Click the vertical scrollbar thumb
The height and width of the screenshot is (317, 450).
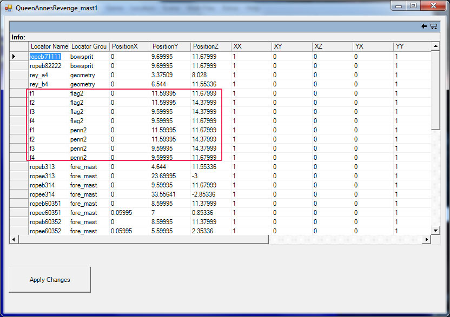(435, 90)
